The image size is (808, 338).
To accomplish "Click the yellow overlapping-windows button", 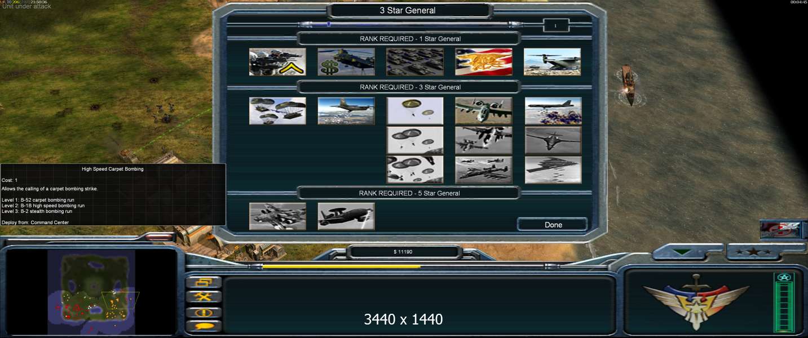I will coord(203,282).
